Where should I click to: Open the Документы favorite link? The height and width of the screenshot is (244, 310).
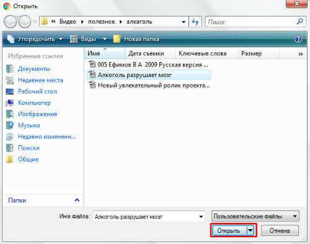[x=34, y=69]
